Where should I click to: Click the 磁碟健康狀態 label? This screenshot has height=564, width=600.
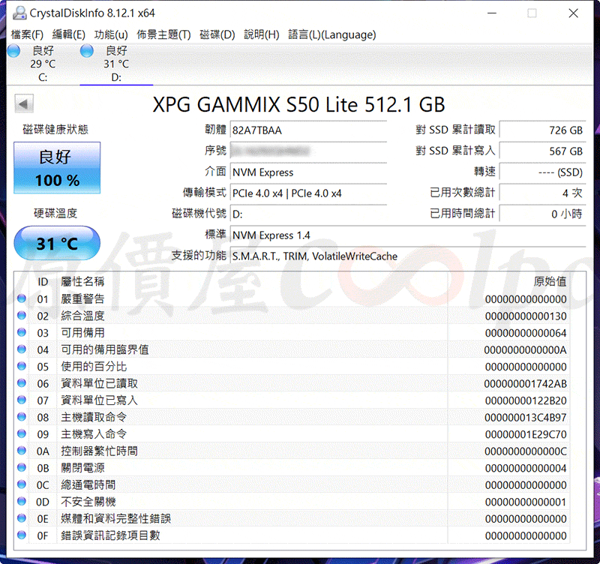tap(55, 130)
